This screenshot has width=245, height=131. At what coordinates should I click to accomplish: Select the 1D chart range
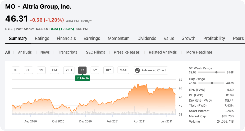(16, 70)
